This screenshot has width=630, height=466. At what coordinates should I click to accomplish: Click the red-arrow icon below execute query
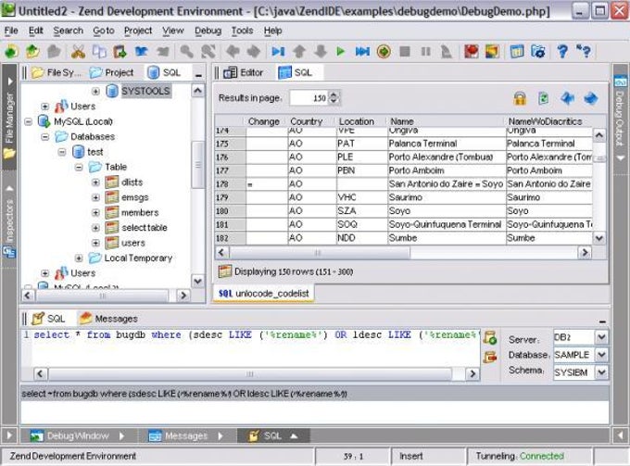(490, 357)
